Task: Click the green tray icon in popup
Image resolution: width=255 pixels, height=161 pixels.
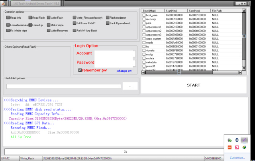Action: tap(229, 140)
